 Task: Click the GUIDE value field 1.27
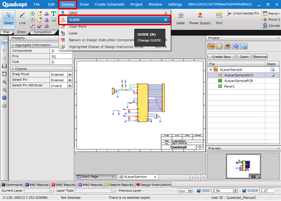tap(267, 191)
